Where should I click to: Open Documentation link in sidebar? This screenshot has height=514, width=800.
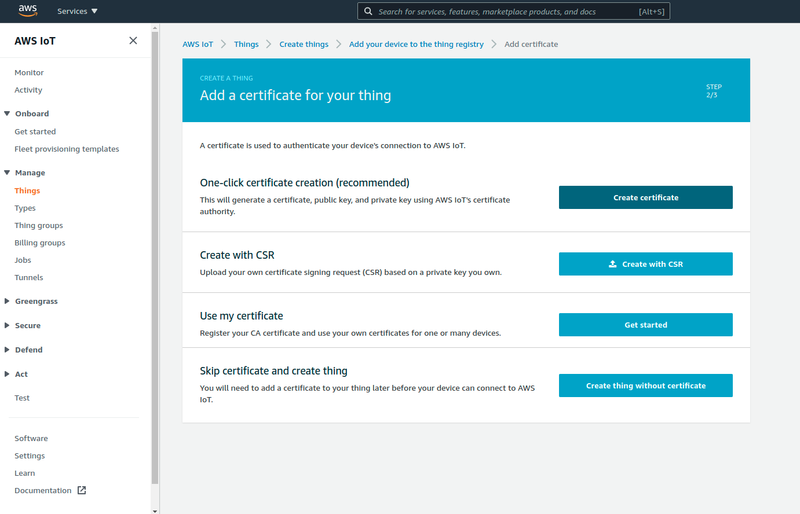click(x=43, y=490)
